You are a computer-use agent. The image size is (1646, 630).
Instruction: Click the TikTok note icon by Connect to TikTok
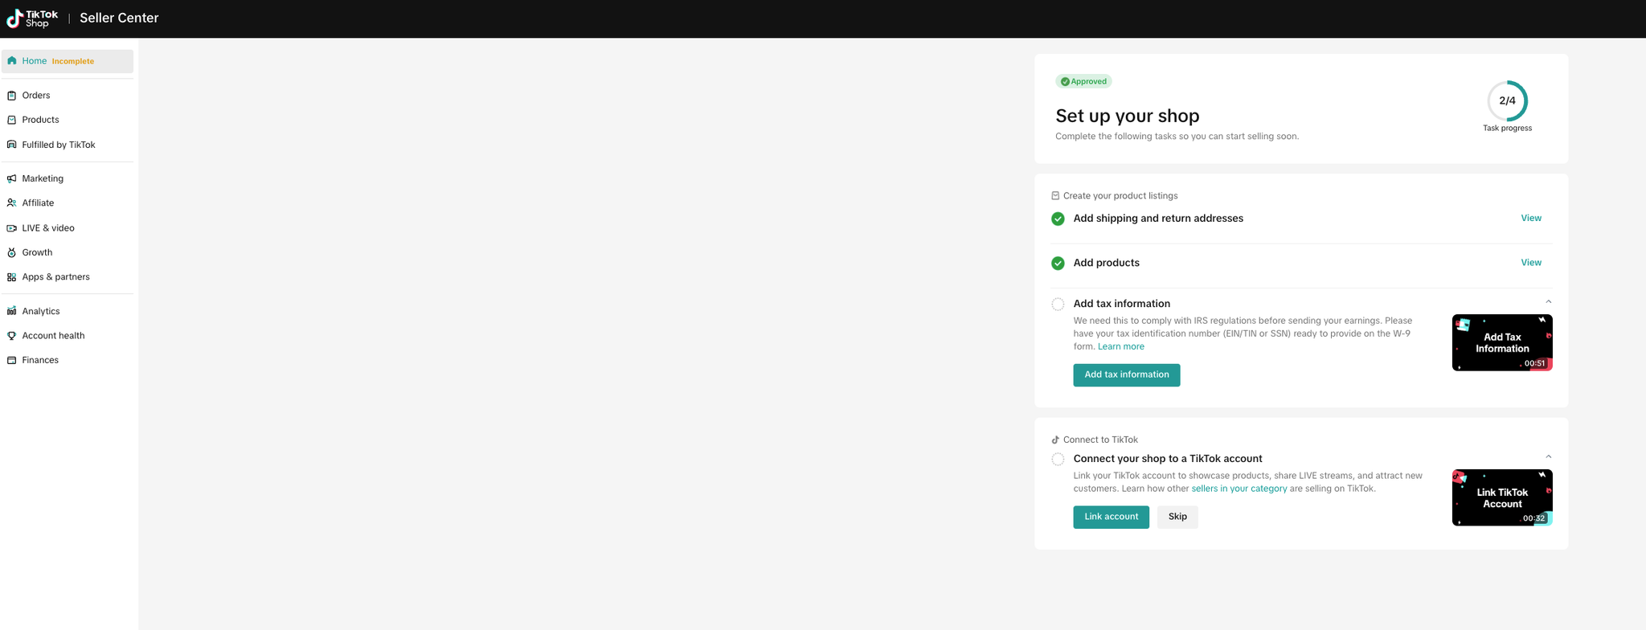click(1055, 440)
